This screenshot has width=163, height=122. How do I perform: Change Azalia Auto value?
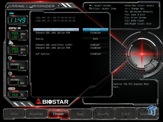point(95,39)
